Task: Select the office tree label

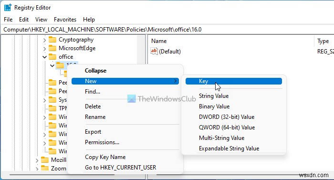Action: (66, 57)
